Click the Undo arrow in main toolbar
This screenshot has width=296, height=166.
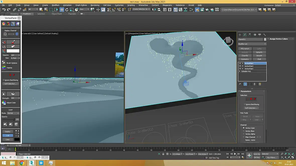(4, 9)
